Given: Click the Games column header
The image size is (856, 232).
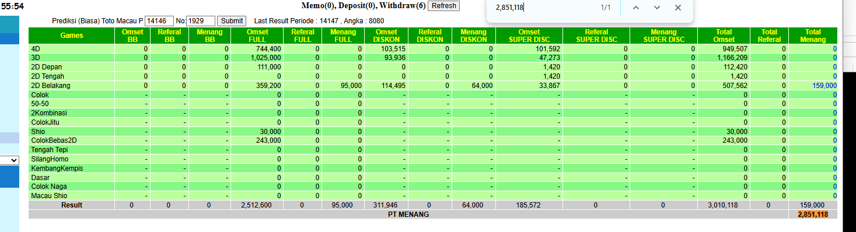Looking at the screenshot, I should [x=72, y=36].
